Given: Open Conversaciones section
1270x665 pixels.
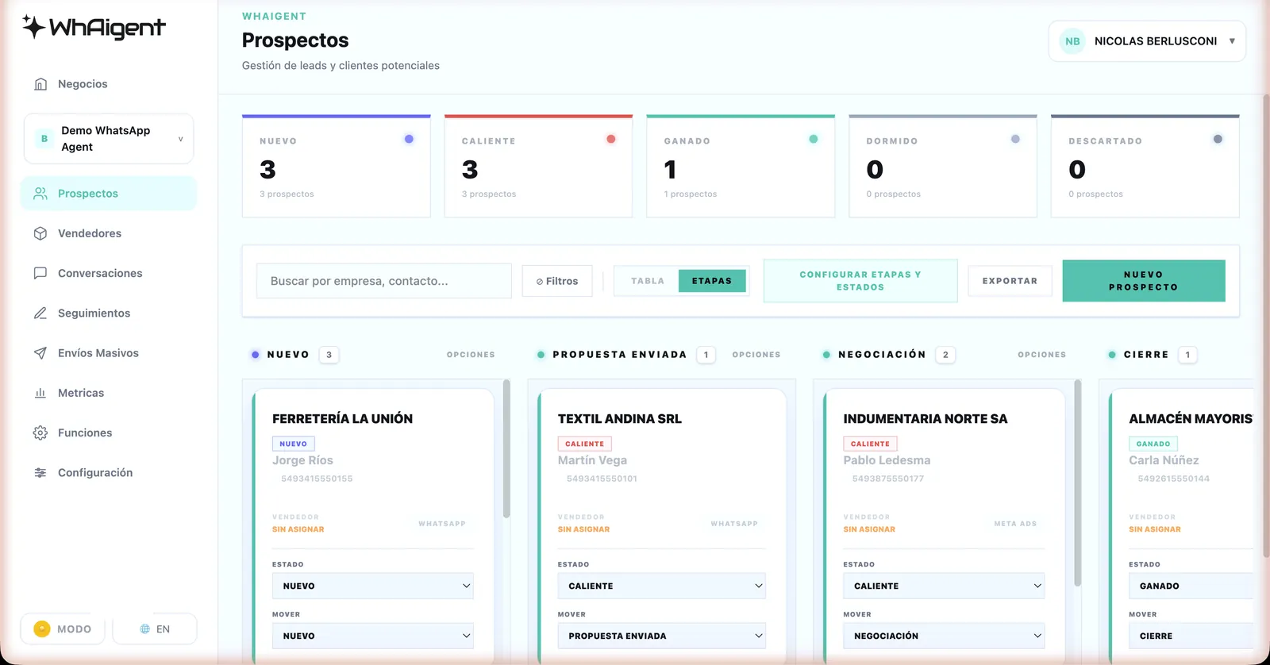Looking at the screenshot, I should 109,273.
